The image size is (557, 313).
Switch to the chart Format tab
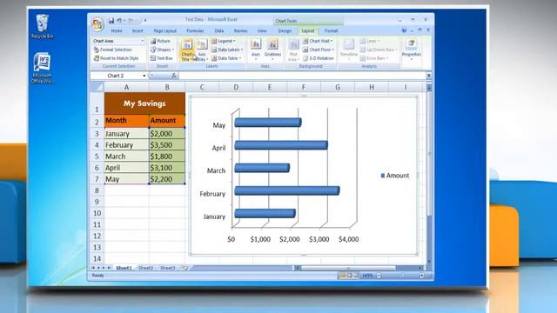pyautogui.click(x=331, y=31)
